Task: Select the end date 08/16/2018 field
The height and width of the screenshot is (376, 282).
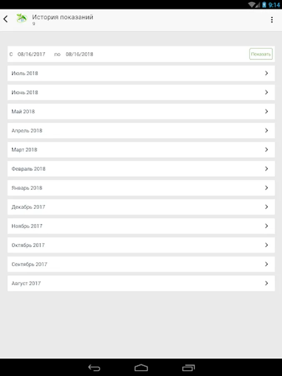Action: [79, 54]
